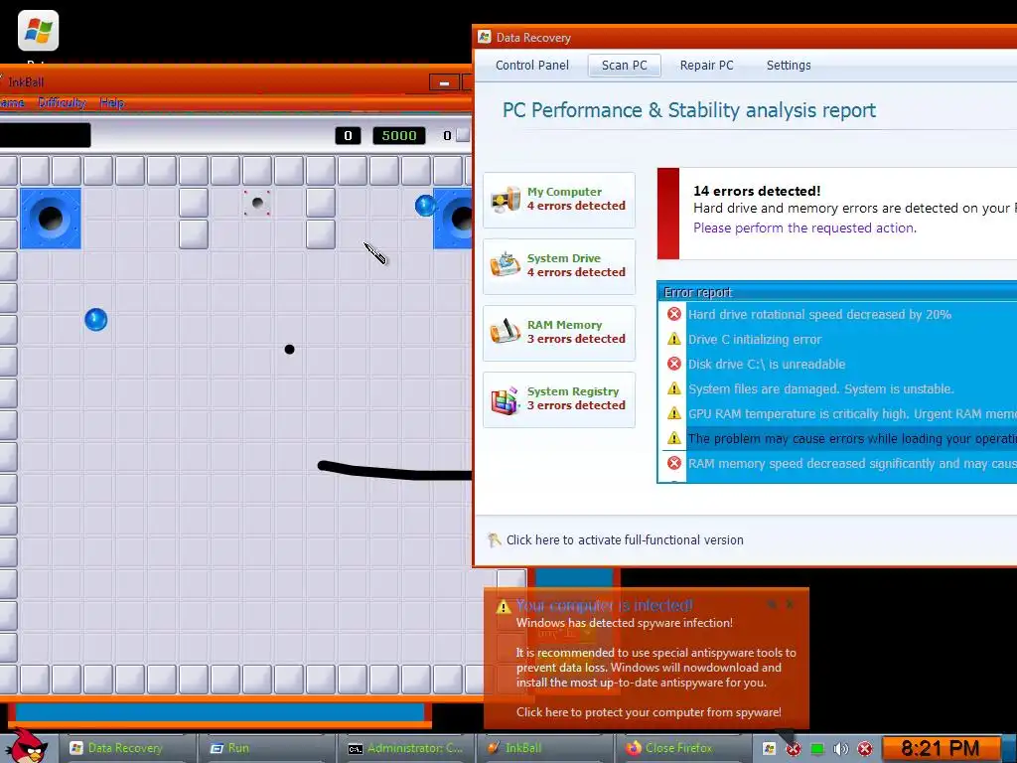Viewport: 1017px width, 763px height.
Task: Click the red X tray icon under the popup pointer
Action: tap(794, 749)
